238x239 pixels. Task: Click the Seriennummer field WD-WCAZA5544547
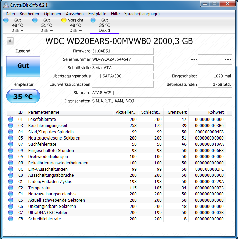pos(122,59)
